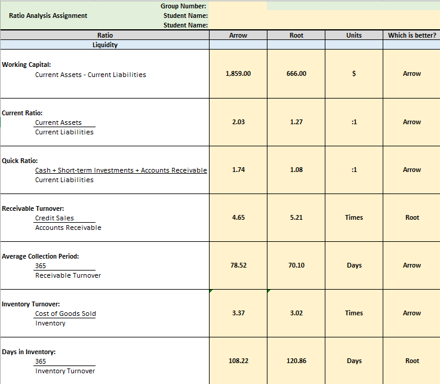Click the Which is better? header
Viewport: 440px width, 384px height.
(x=412, y=35)
